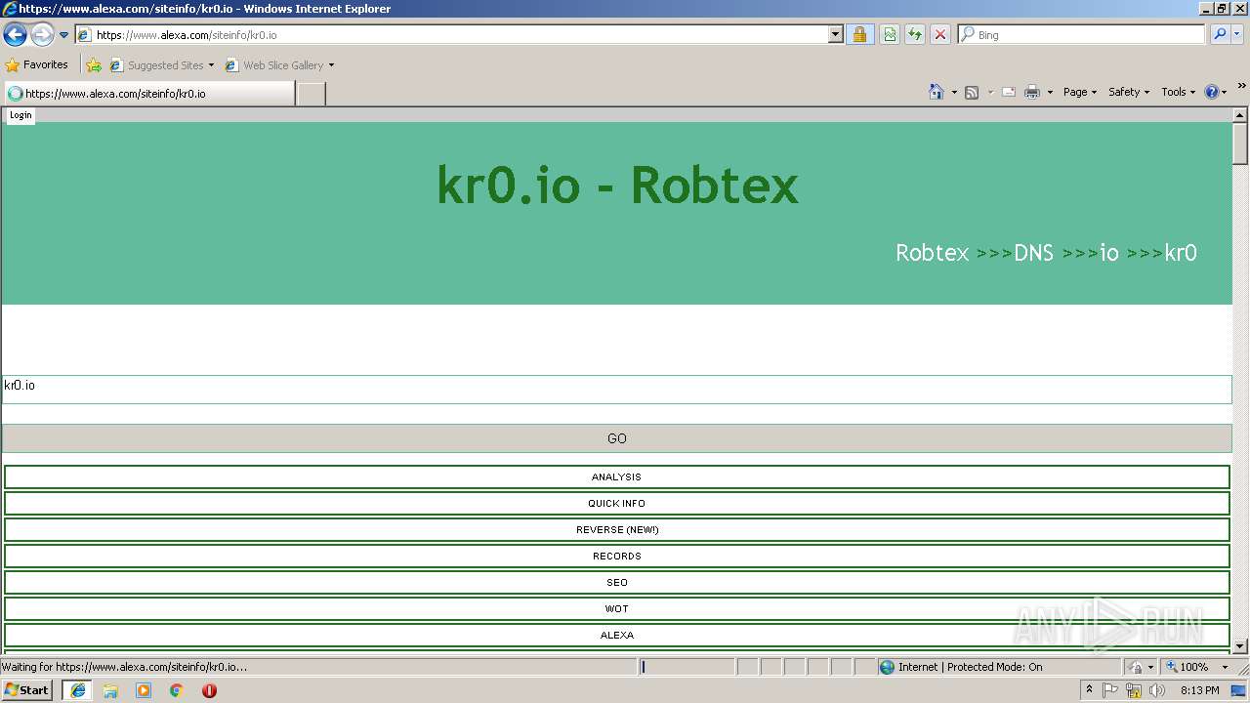Click the Windows Start button
This screenshot has width=1250, height=703.
(27, 690)
